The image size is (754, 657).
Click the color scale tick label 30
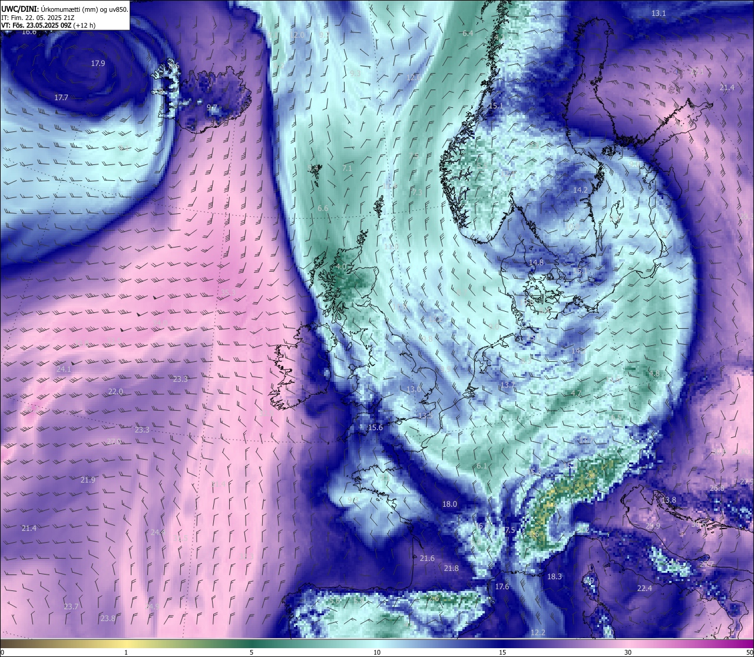[x=628, y=652]
